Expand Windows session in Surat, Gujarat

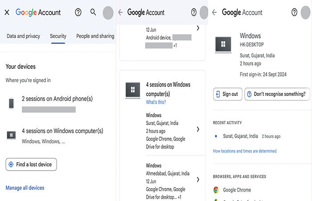198,129
